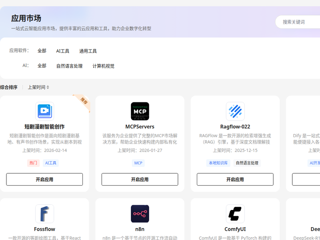Click 开启应用 for Ragflow-022
This screenshot has width=320, height=240.
235,179
